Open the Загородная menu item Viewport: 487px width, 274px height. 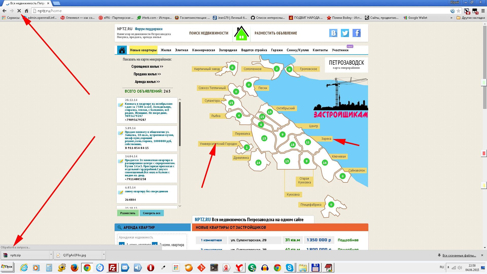(228, 50)
